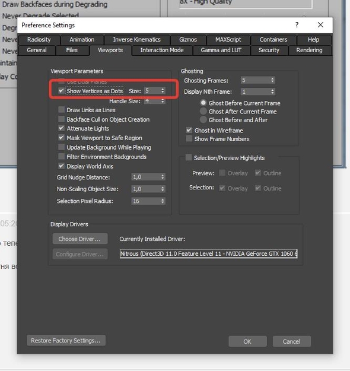The height and width of the screenshot is (371, 350).
Task: Adjust Selection Pixel Radius spinner arrows
Action: coord(163,201)
